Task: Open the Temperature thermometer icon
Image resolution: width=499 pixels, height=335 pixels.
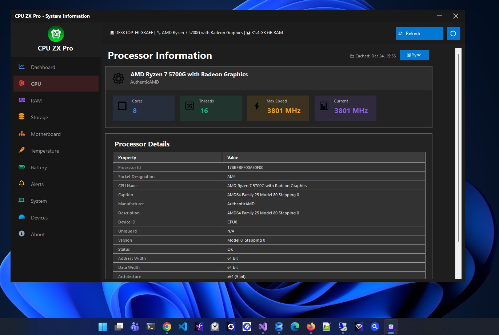Action: (22, 150)
